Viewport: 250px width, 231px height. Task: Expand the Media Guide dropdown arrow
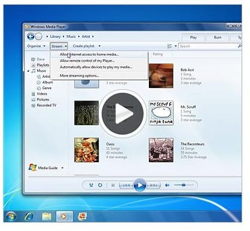(62, 168)
